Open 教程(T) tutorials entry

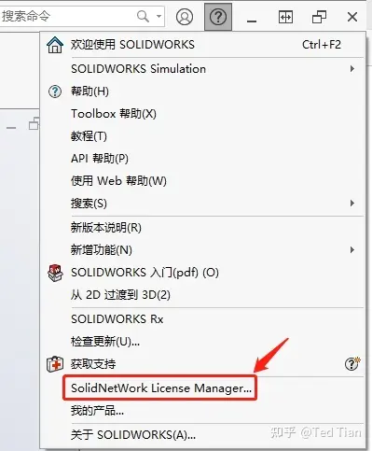(x=89, y=136)
